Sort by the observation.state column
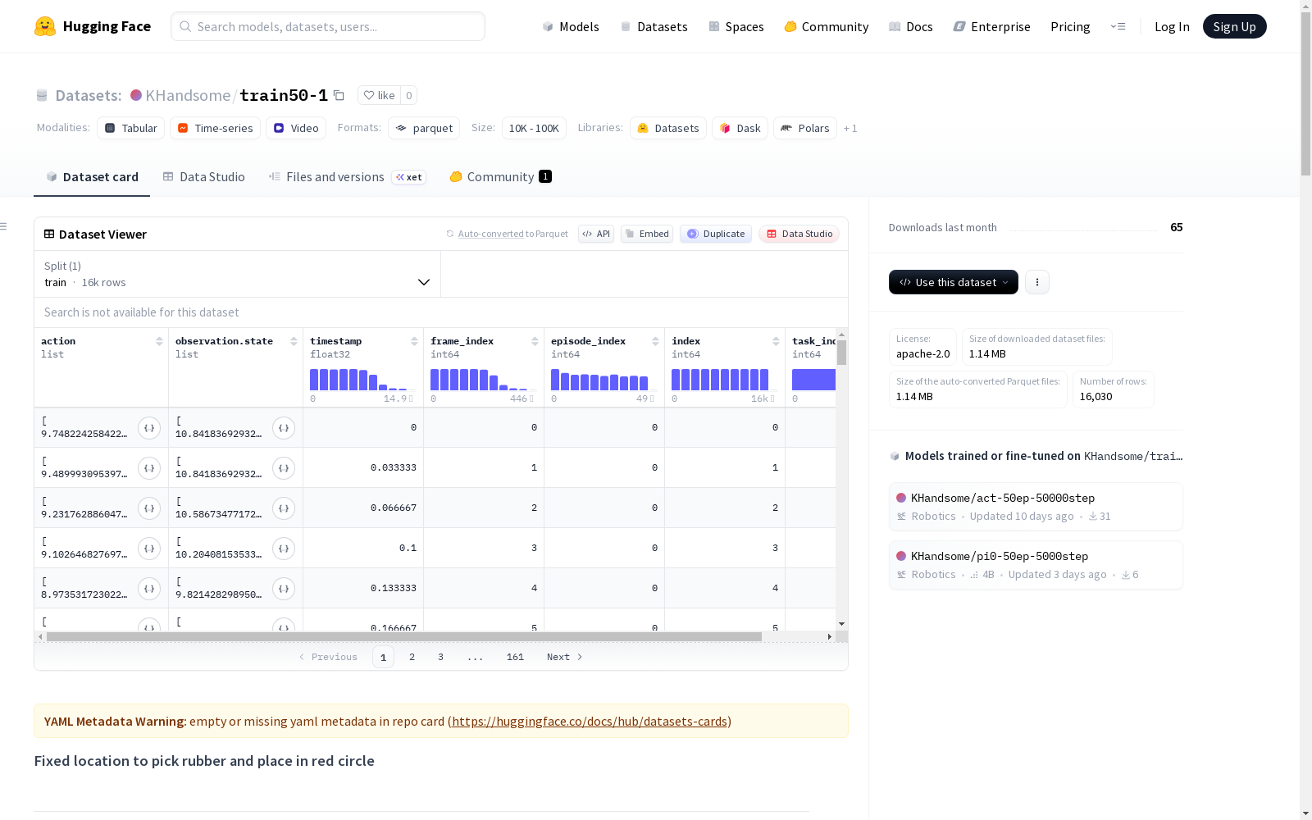 294,341
